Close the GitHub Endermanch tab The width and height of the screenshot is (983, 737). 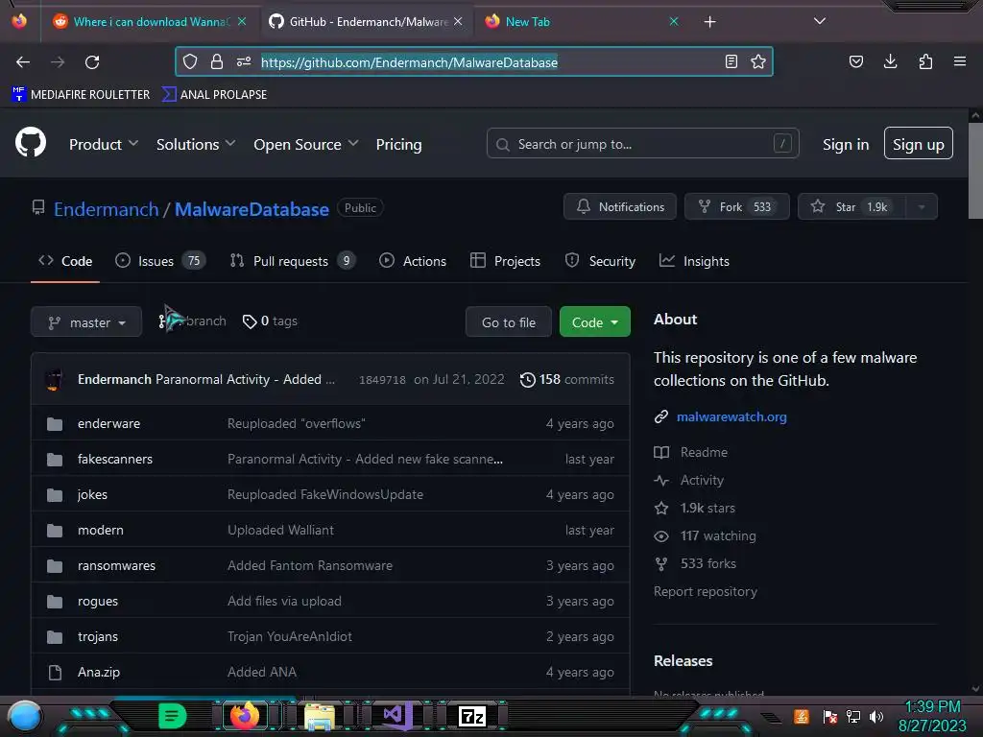tap(458, 21)
